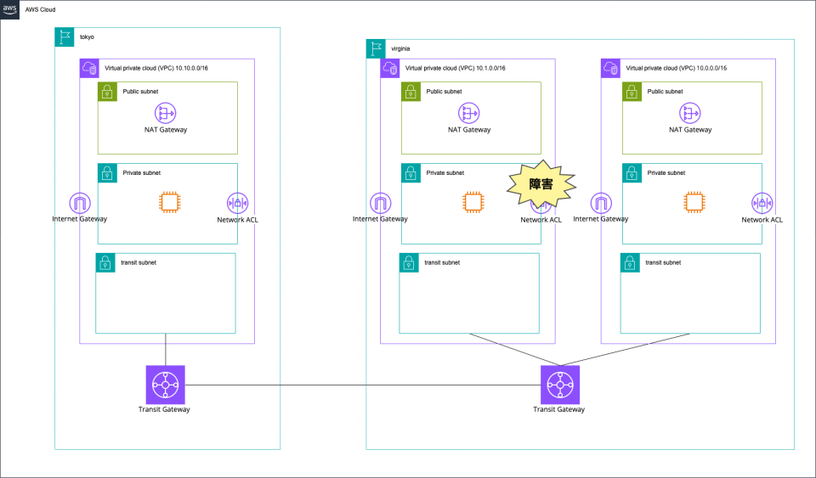Click Public subnet lock icon in VPC 10.0.0.0/16

(632, 92)
